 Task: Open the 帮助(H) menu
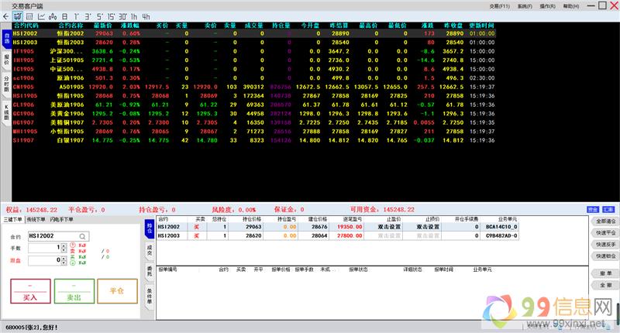click(571, 5)
